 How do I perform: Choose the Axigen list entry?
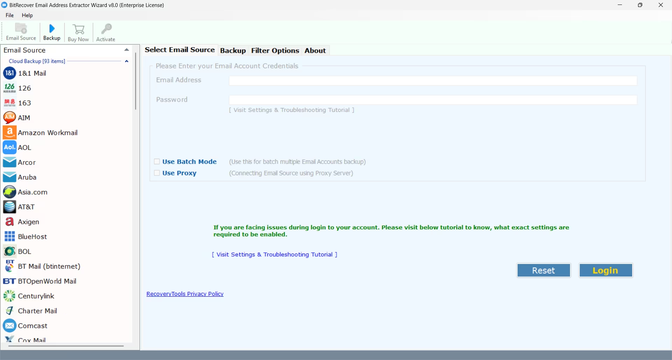28,222
